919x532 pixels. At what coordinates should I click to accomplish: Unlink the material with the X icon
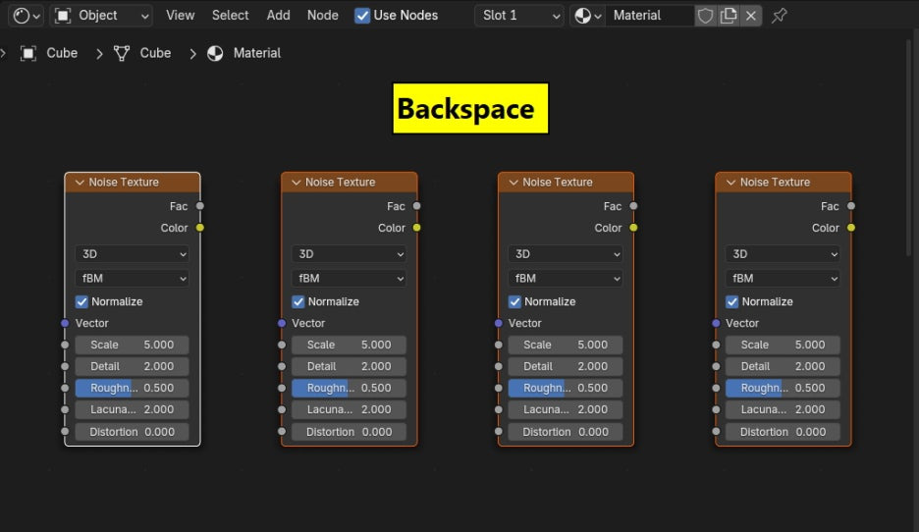coord(751,16)
